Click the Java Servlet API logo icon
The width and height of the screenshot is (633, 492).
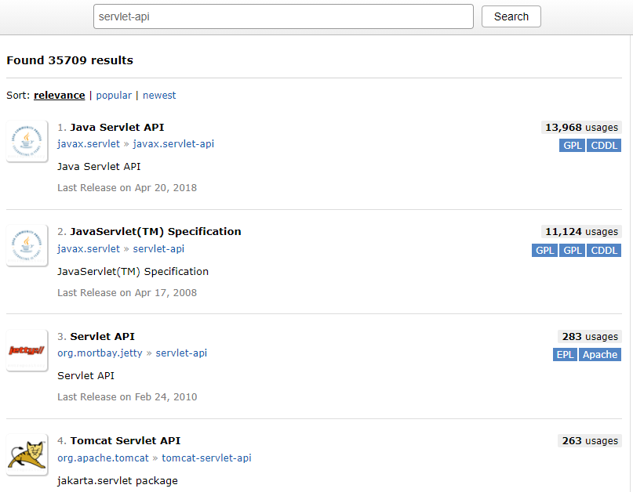tap(27, 142)
